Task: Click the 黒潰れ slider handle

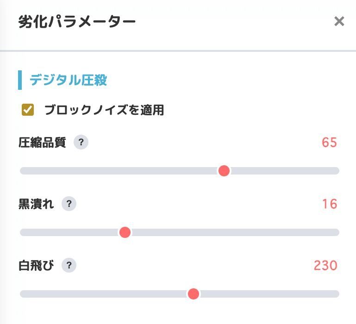Action: coord(125,232)
